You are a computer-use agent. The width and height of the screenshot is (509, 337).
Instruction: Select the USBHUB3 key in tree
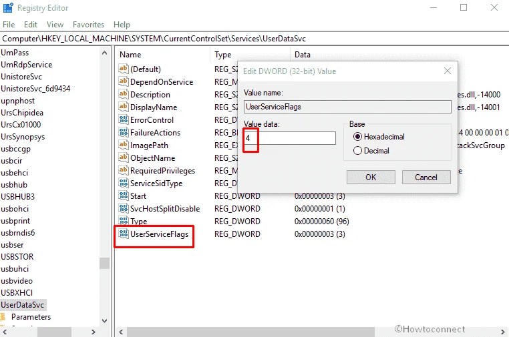(x=17, y=197)
